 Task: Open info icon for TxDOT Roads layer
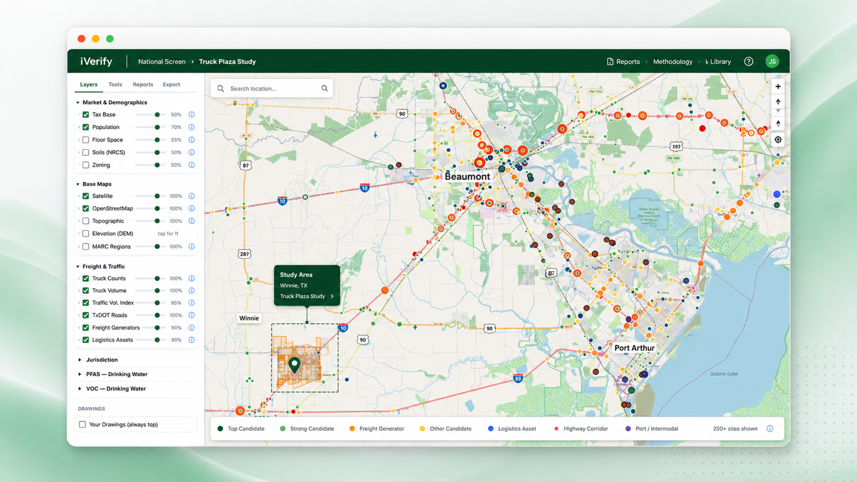[191, 315]
